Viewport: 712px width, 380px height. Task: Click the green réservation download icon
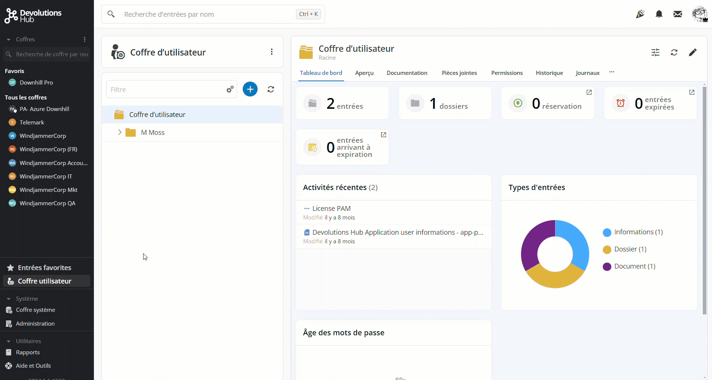[518, 103]
